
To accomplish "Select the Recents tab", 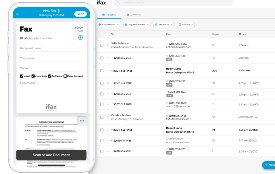I will click(109, 15).
